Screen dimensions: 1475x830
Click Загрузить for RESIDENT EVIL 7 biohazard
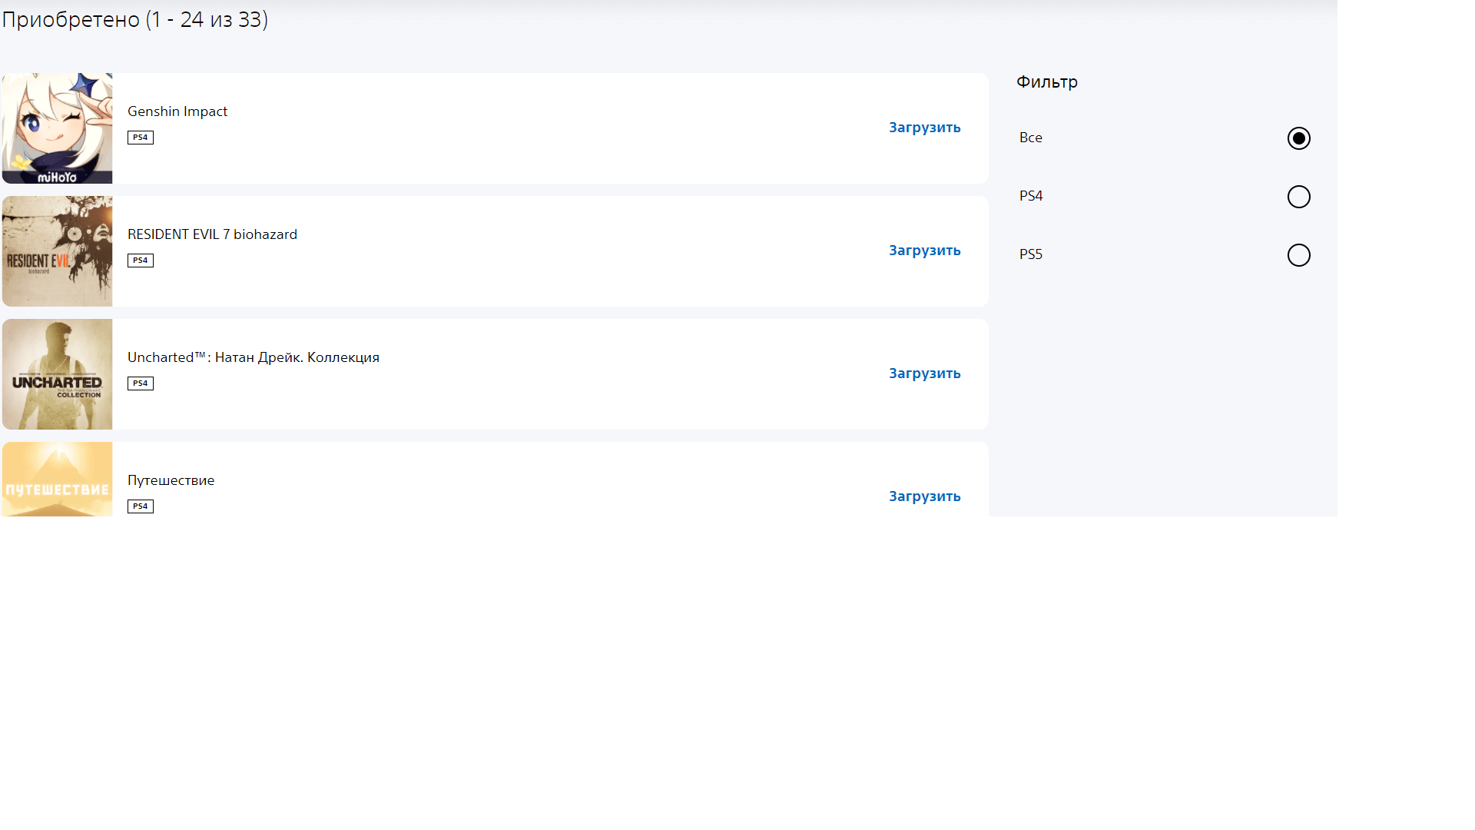(925, 251)
